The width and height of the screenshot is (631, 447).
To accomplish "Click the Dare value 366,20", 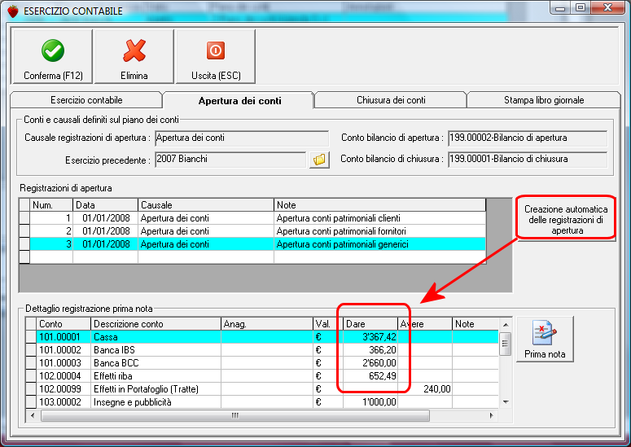I will pyautogui.click(x=383, y=349).
